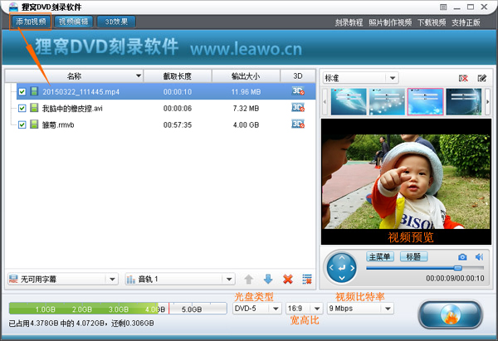Open the 视频编辑 editor
Image resolution: width=498 pixels, height=341 pixels.
pos(74,22)
